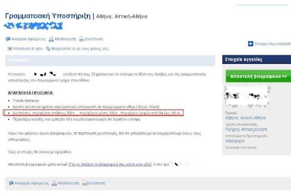Open the Αθήνα, Αττική-Αθήνα region link
The width and height of the screenshot is (291, 195).
coord(246,118)
